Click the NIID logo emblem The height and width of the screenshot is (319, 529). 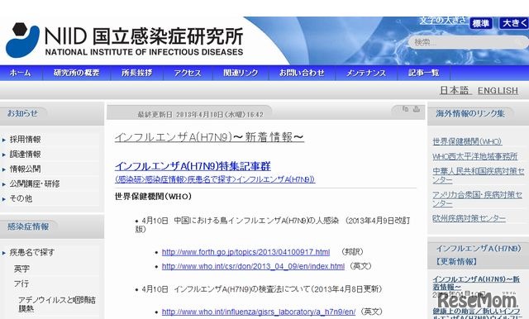pos(22,40)
